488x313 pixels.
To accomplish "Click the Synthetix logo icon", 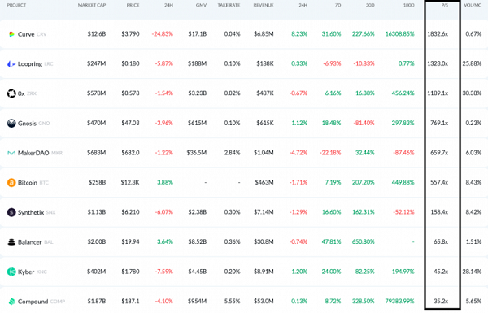I will (11, 212).
